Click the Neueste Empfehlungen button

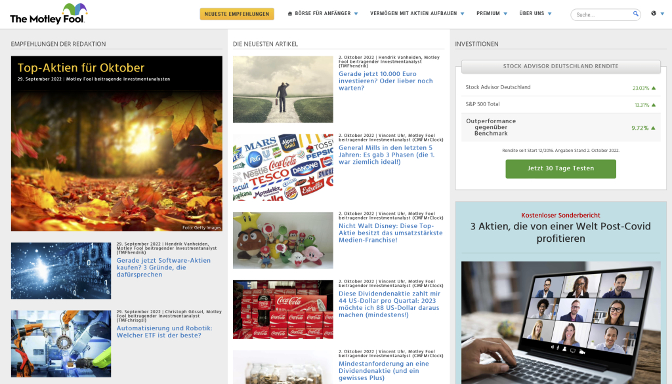237,14
